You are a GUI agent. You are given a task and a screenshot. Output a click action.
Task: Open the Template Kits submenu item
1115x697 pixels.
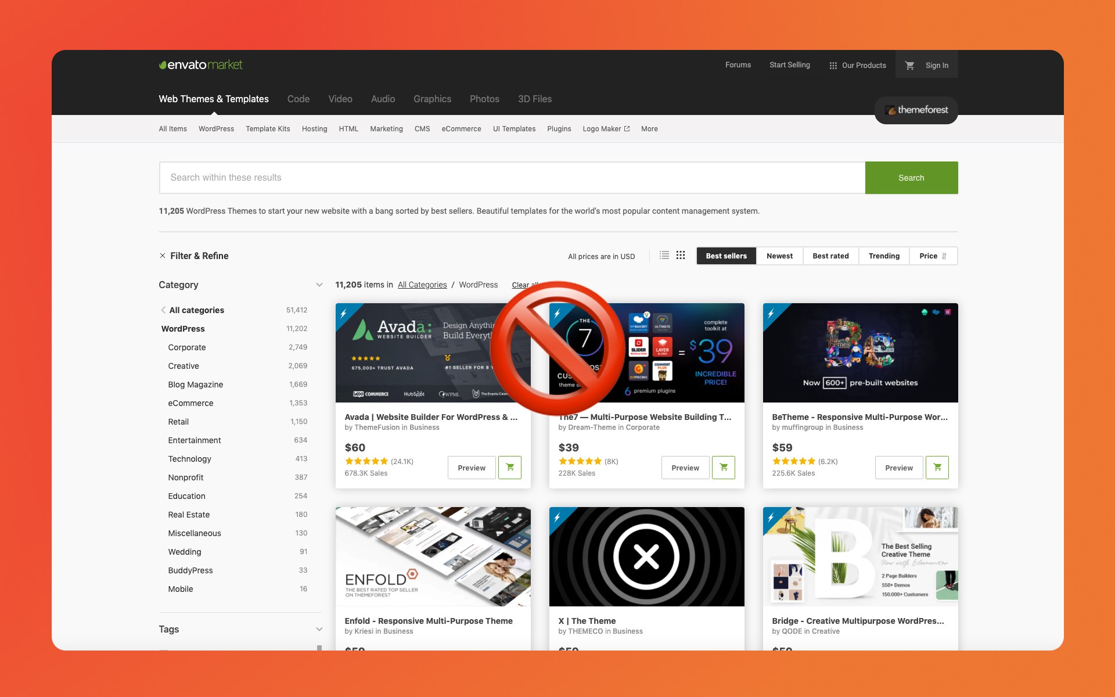pos(268,129)
